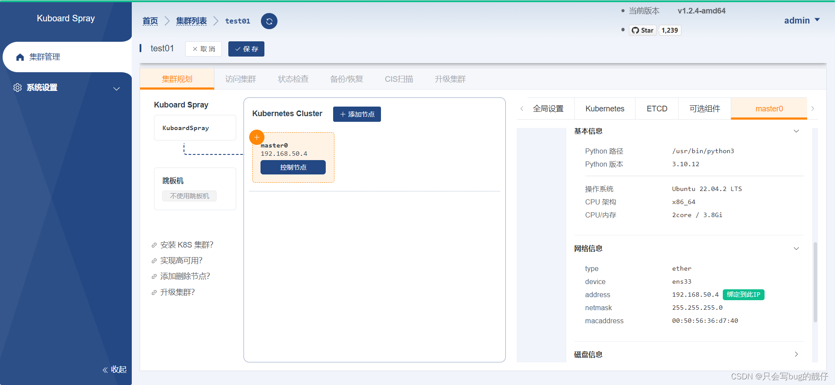The image size is (835, 385).
Task: Switch to the 访问集群 tab
Action: tap(240, 79)
